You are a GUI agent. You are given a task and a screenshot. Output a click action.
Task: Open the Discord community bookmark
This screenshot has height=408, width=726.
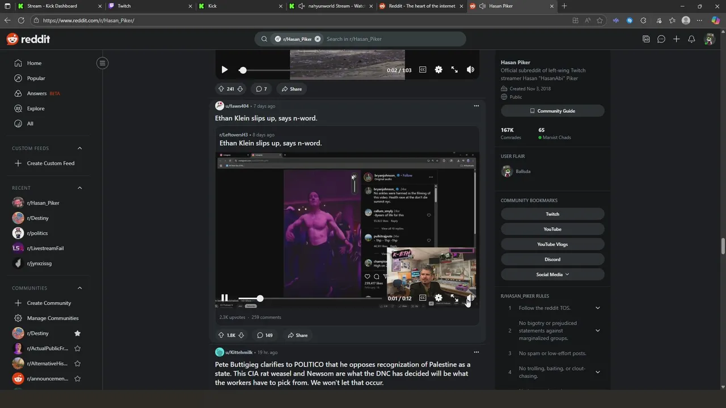pos(552,260)
